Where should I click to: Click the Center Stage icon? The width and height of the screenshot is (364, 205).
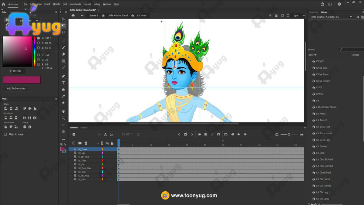(x=270, y=15)
